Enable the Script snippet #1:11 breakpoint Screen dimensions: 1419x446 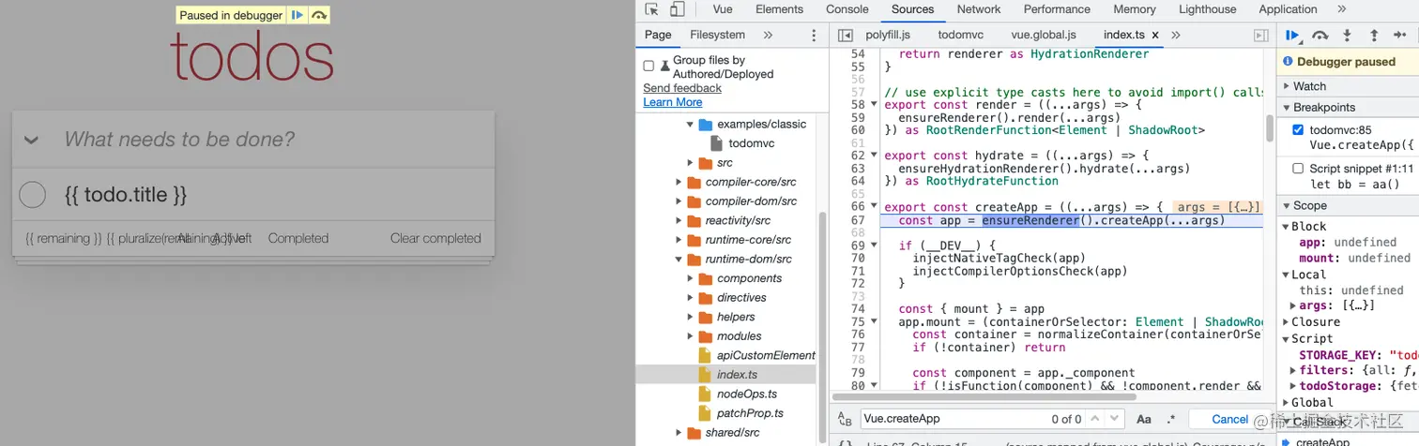coord(1298,169)
